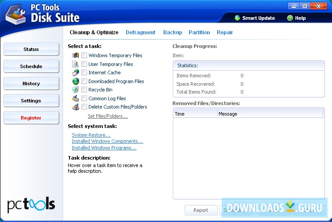
Task: Open the Set Files/Folders link
Action: (108, 116)
